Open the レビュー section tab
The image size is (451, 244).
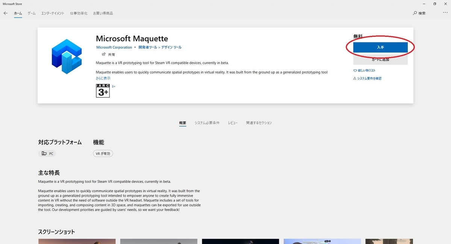click(x=233, y=123)
